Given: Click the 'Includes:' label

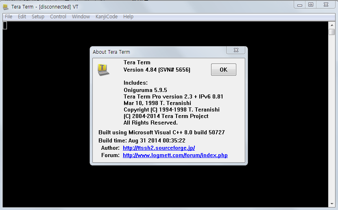Looking at the screenshot, I should tap(135, 83).
